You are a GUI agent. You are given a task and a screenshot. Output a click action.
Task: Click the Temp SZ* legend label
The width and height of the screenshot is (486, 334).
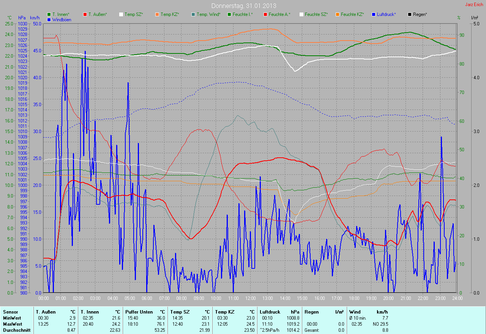pos(134,14)
